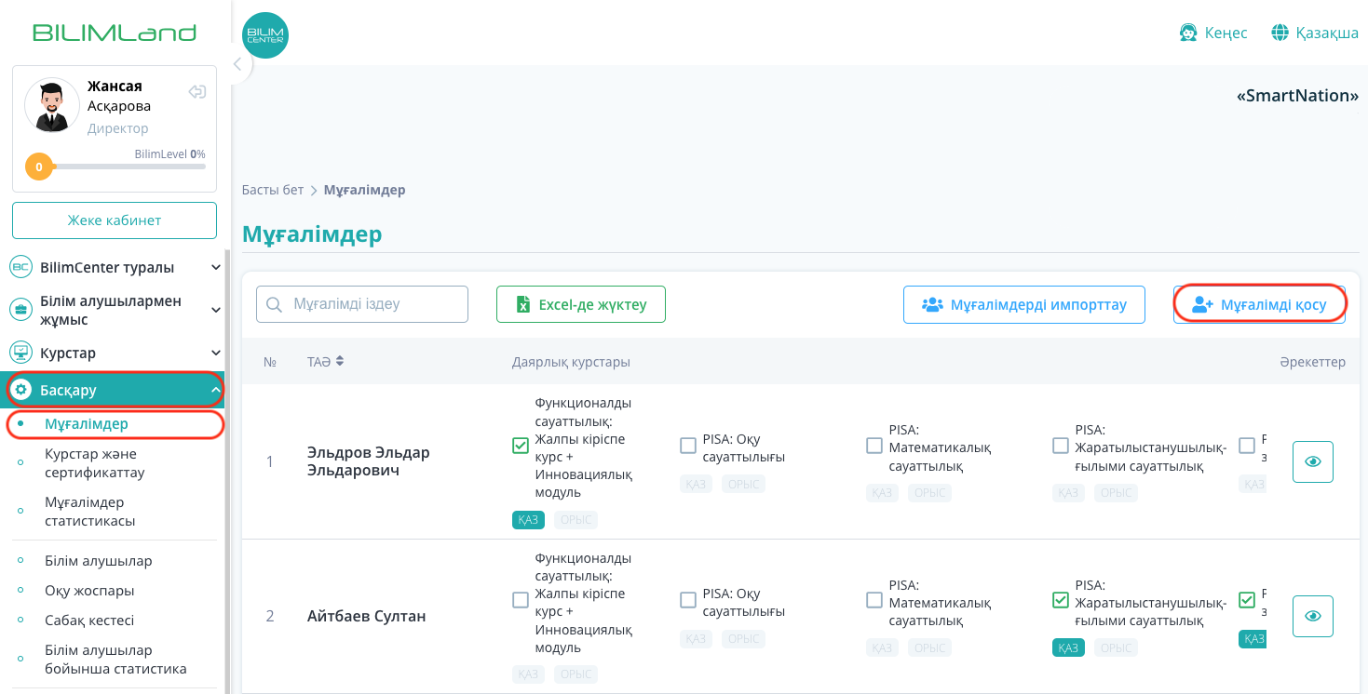Sort by ТАӘ column arrows
This screenshot has height=694, width=1368.
point(340,361)
